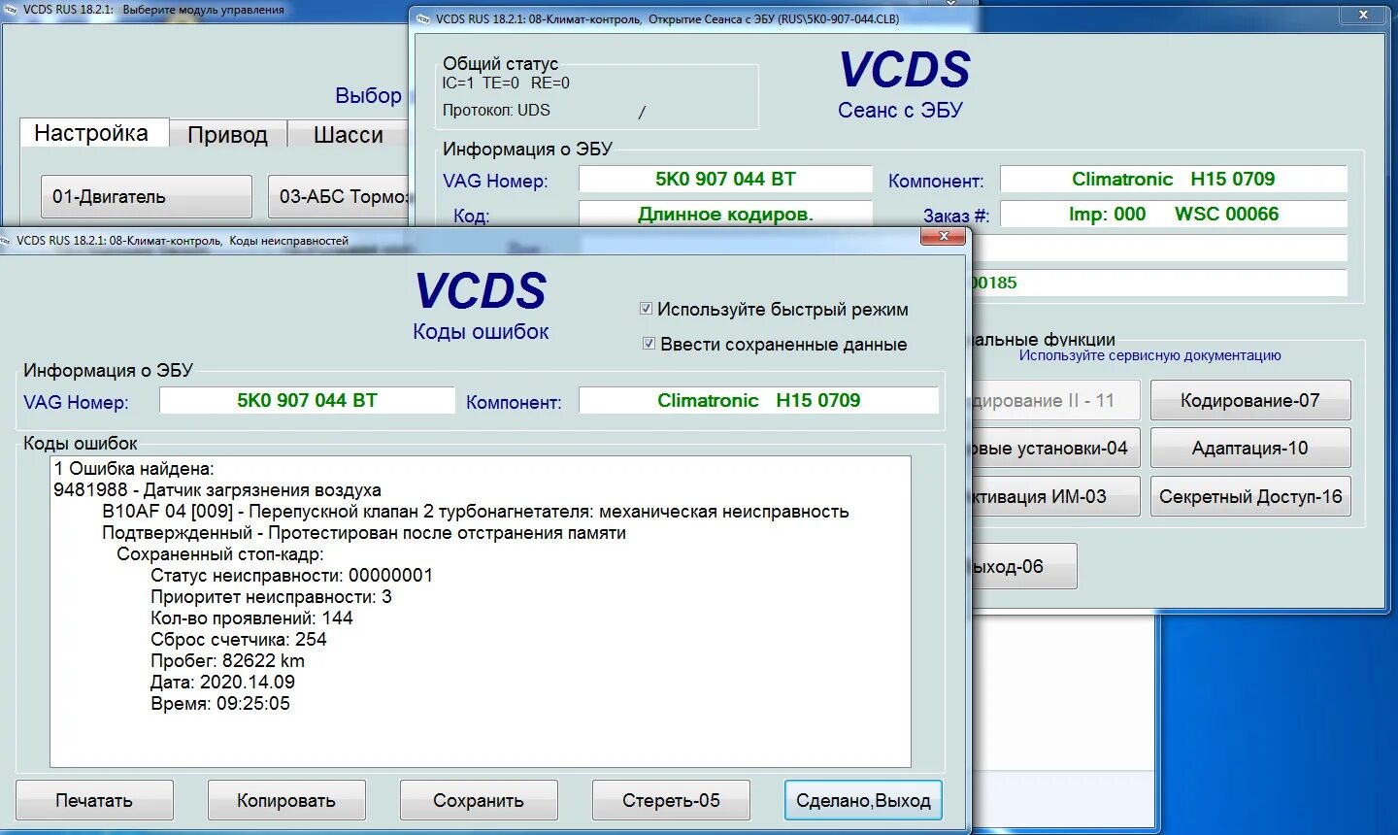Image resolution: width=1398 pixels, height=835 pixels.
Task: Click the title bar icon of fault codes window
Action: (7, 241)
